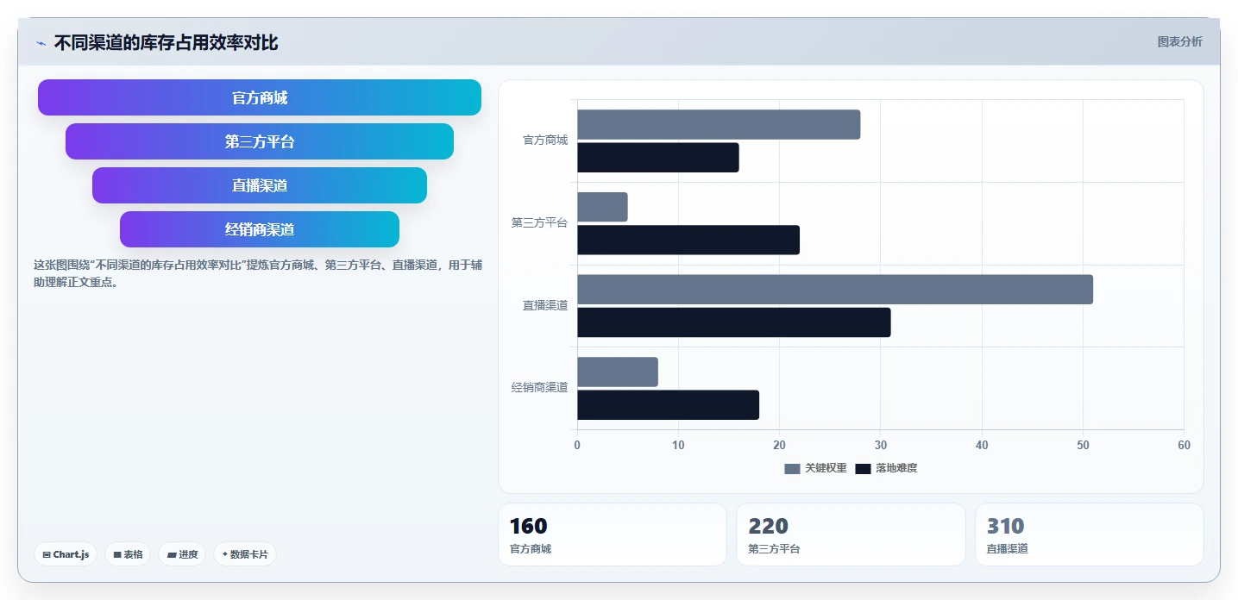
Task: Click the Chart.js tag chip
Action: pos(66,554)
